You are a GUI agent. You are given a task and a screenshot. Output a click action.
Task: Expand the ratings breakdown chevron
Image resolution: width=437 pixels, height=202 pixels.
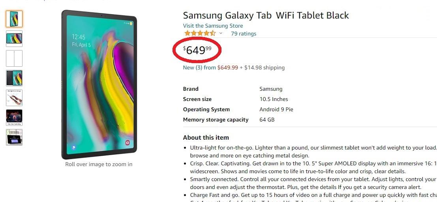tap(221, 34)
